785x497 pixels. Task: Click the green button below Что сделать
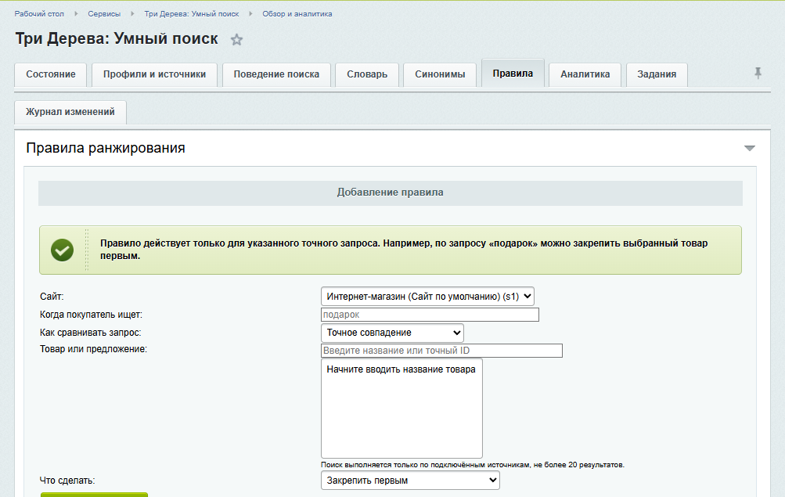(94, 495)
